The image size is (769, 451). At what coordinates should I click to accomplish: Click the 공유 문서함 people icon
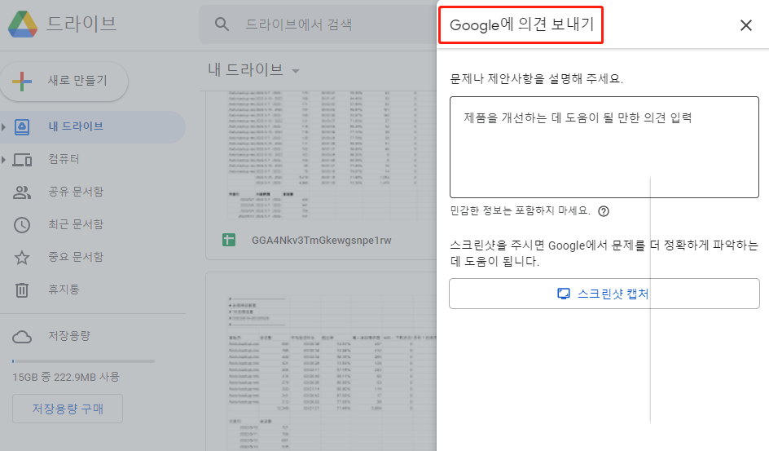click(22, 192)
